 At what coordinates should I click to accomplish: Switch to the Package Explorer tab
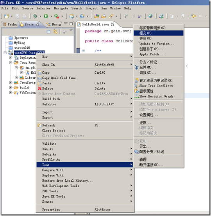pyautogui.click(x=10, y=25)
